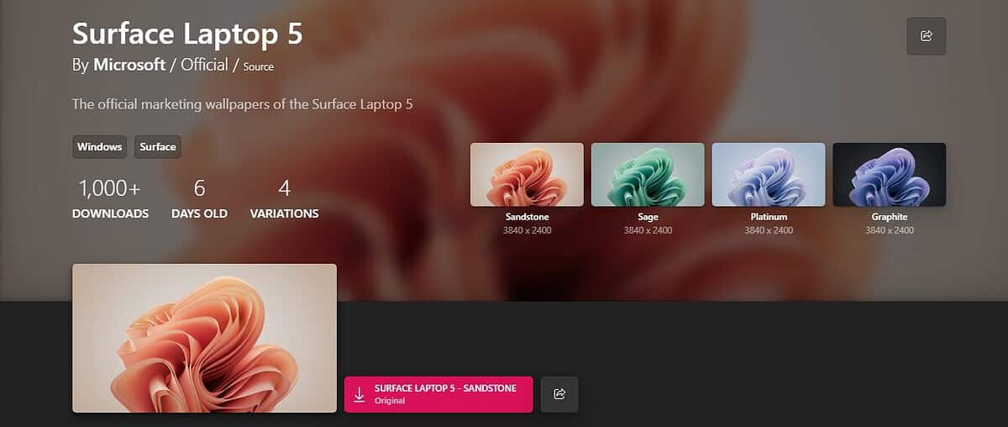Open the Microsoft author link
1008x427 pixels.
tap(129, 65)
